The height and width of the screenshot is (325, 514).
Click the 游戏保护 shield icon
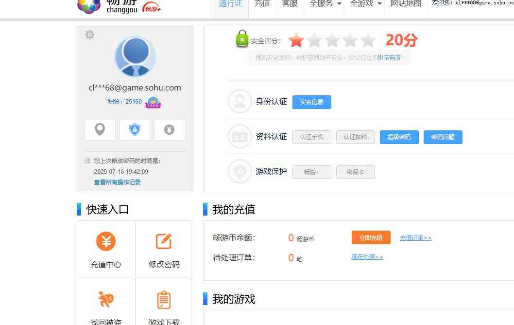(240, 171)
